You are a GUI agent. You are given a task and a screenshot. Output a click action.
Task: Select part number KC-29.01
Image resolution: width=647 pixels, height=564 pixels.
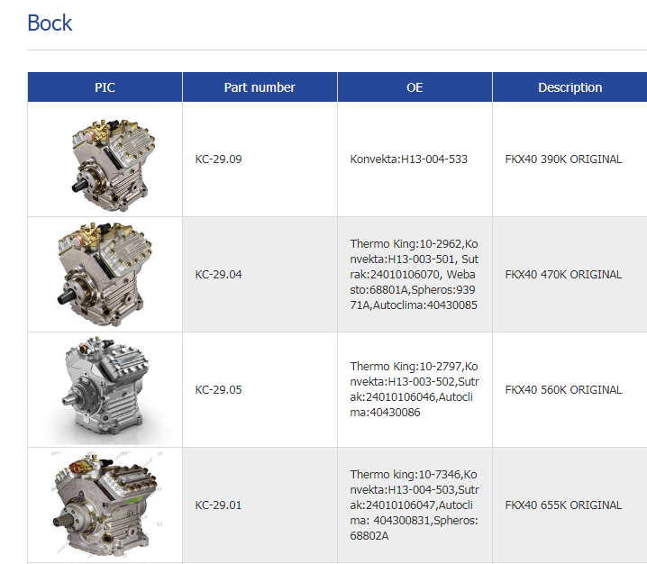point(218,505)
